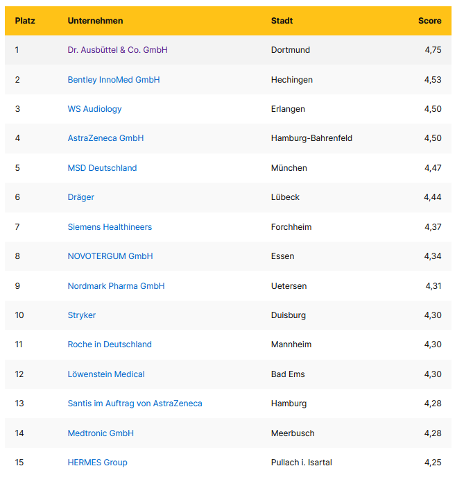Click the Stadt column header
464x491 pixels.
tap(282, 21)
